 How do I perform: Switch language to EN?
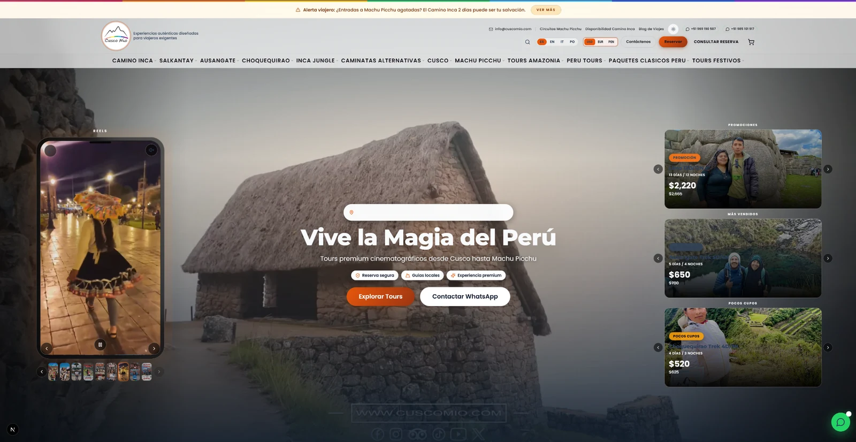(x=552, y=42)
